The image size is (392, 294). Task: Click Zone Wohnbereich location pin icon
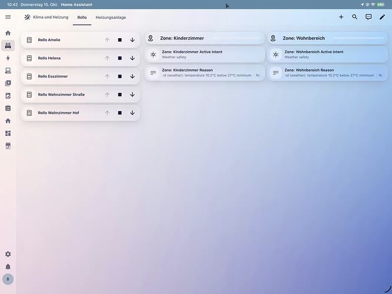pos(273,38)
